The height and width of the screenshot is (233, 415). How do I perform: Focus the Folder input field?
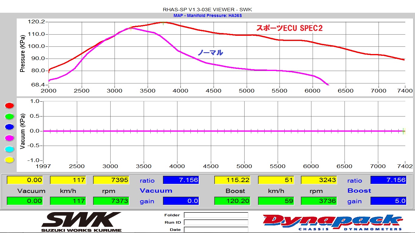click(216, 215)
